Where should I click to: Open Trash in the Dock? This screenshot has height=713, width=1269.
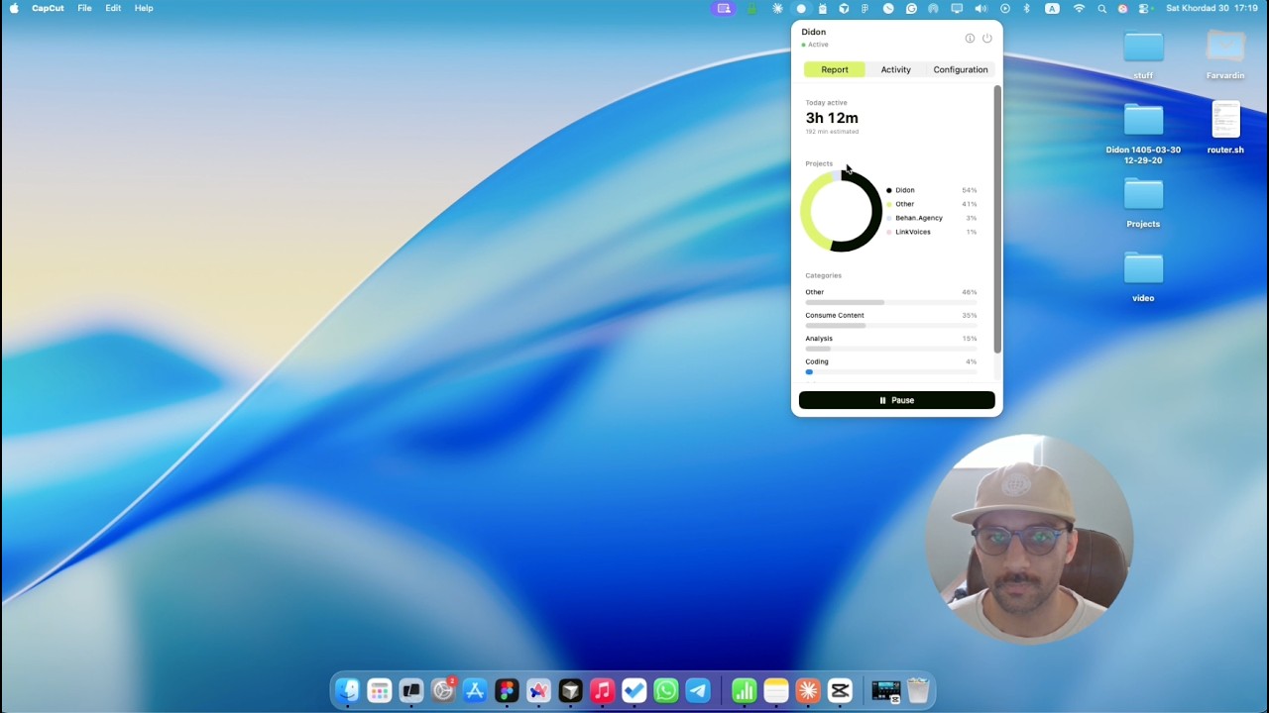[918, 690]
